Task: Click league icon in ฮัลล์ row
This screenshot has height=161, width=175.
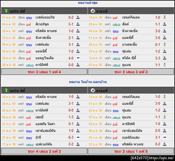Action: click(x=164, y=24)
